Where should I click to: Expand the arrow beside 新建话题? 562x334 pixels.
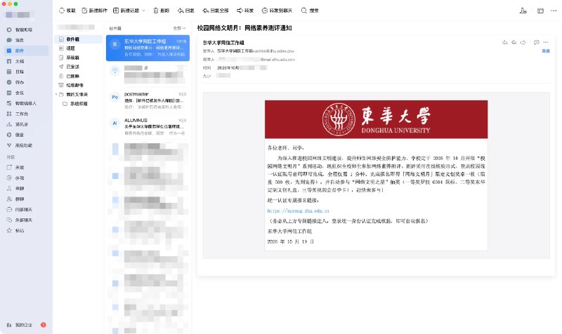click(x=144, y=11)
